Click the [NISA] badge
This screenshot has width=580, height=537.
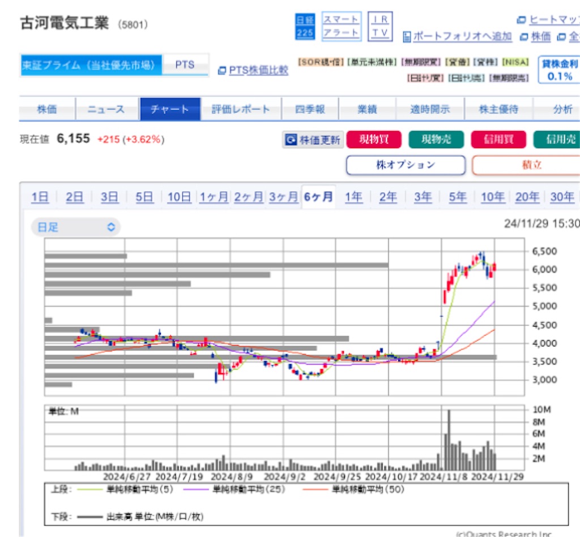pos(515,62)
